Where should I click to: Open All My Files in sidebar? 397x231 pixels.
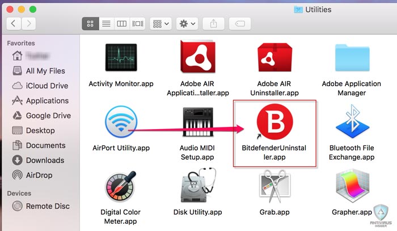39,71
